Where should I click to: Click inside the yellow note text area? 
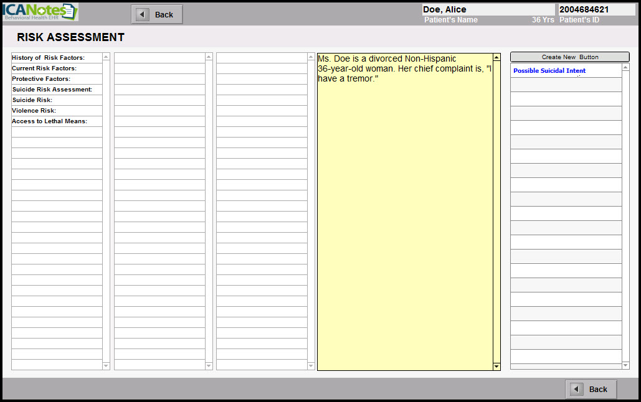[404, 218]
